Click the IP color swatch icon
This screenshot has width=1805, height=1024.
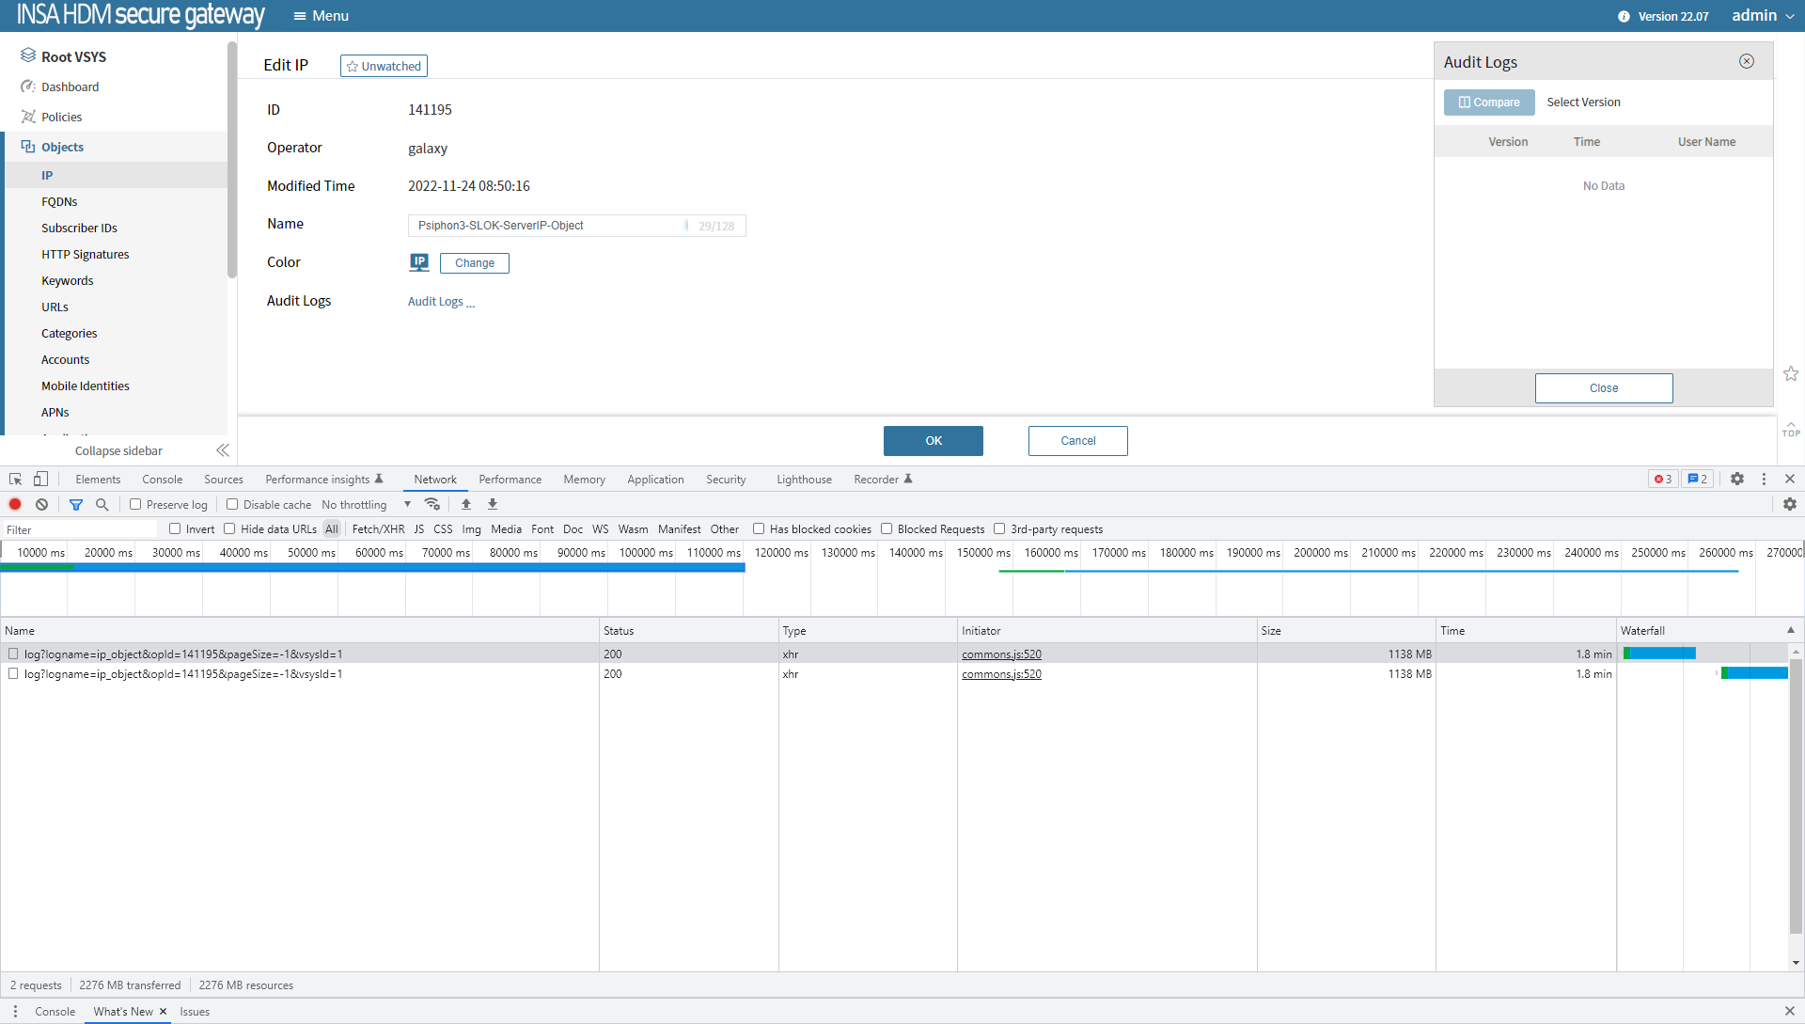coord(419,262)
